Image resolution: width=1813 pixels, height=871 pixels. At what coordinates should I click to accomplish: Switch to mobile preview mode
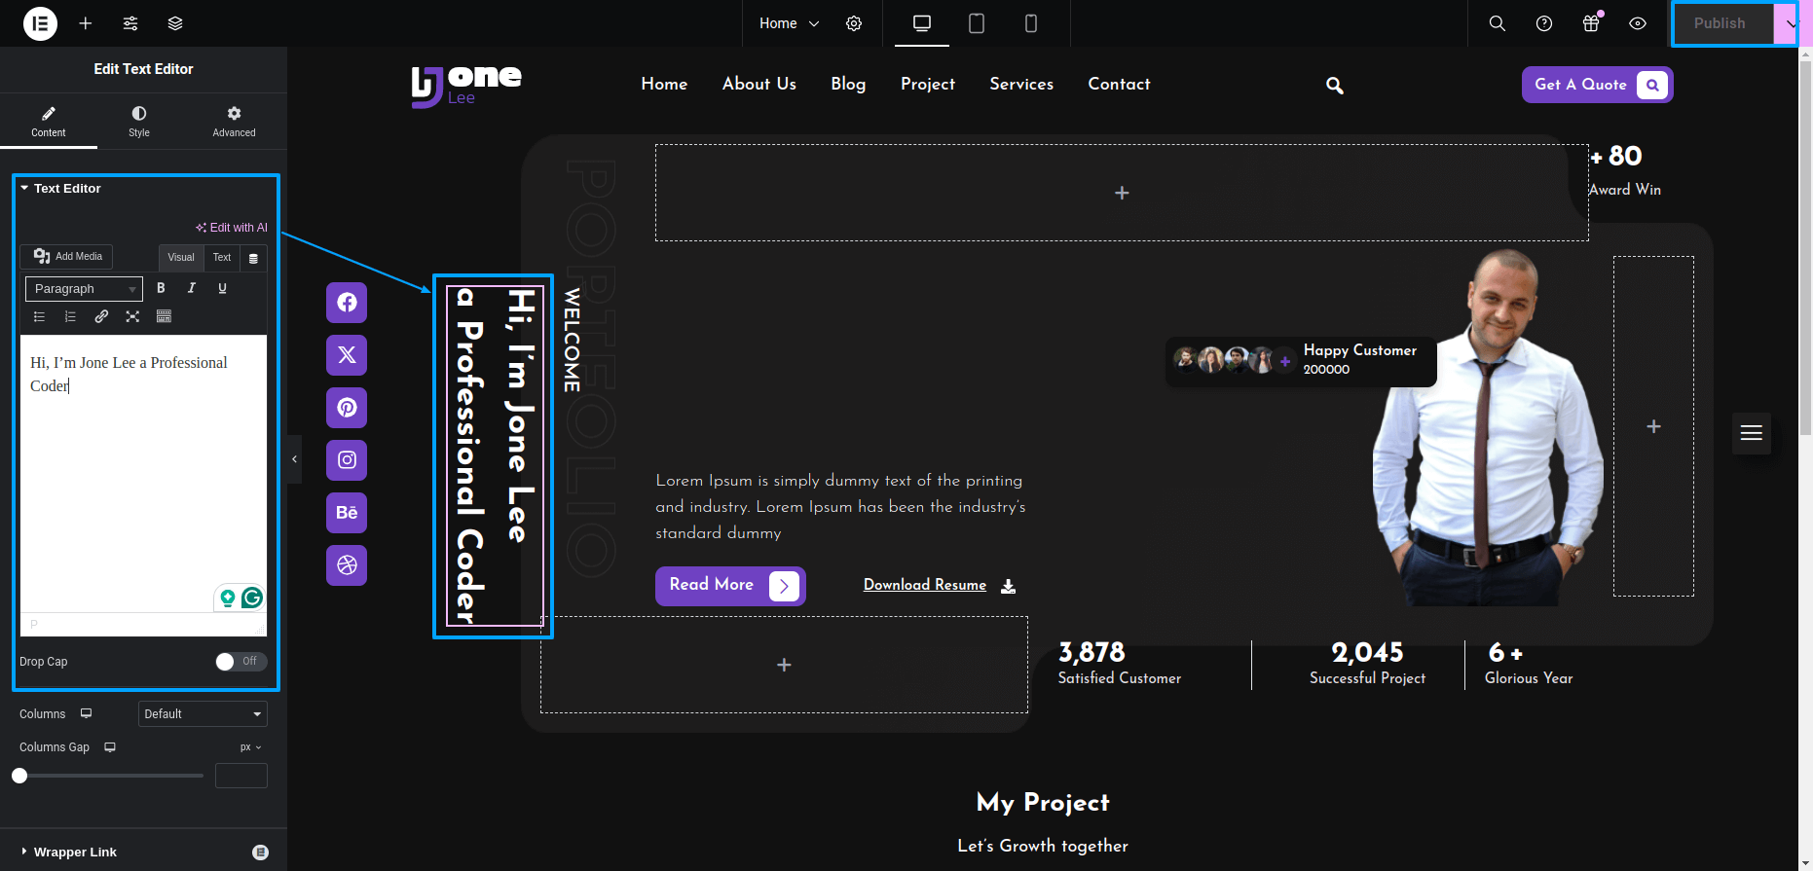pyautogui.click(x=1030, y=23)
